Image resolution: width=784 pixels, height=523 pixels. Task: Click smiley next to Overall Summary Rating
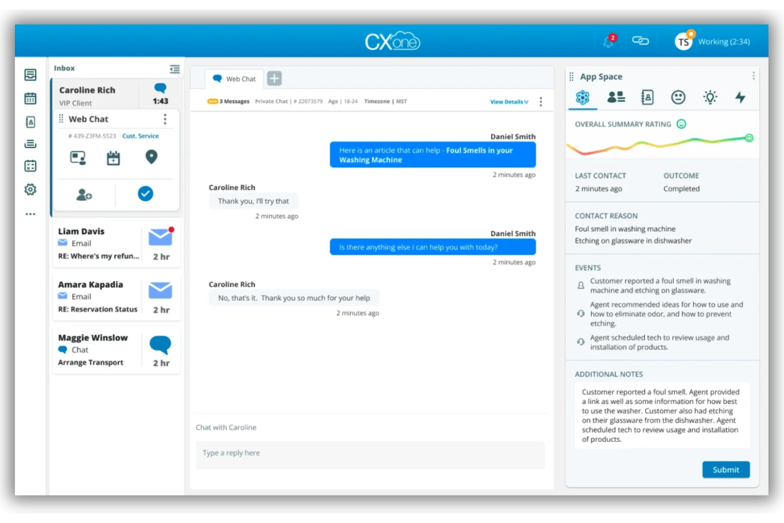(682, 124)
